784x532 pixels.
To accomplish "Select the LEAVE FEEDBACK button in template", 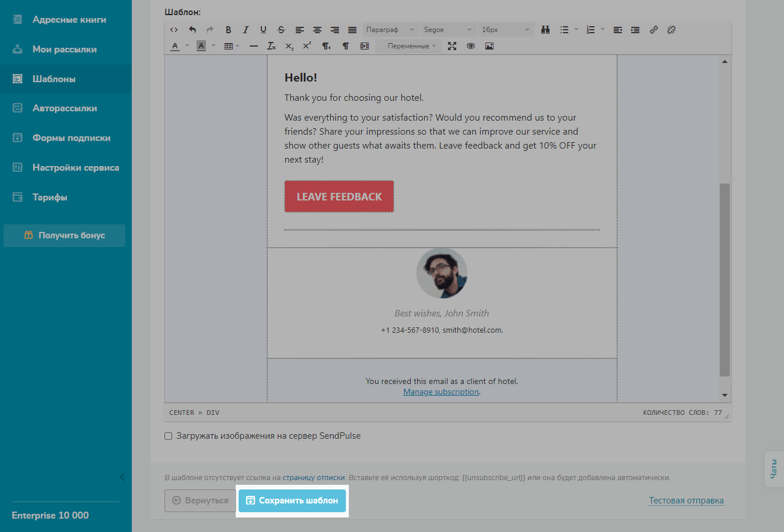I will (339, 196).
